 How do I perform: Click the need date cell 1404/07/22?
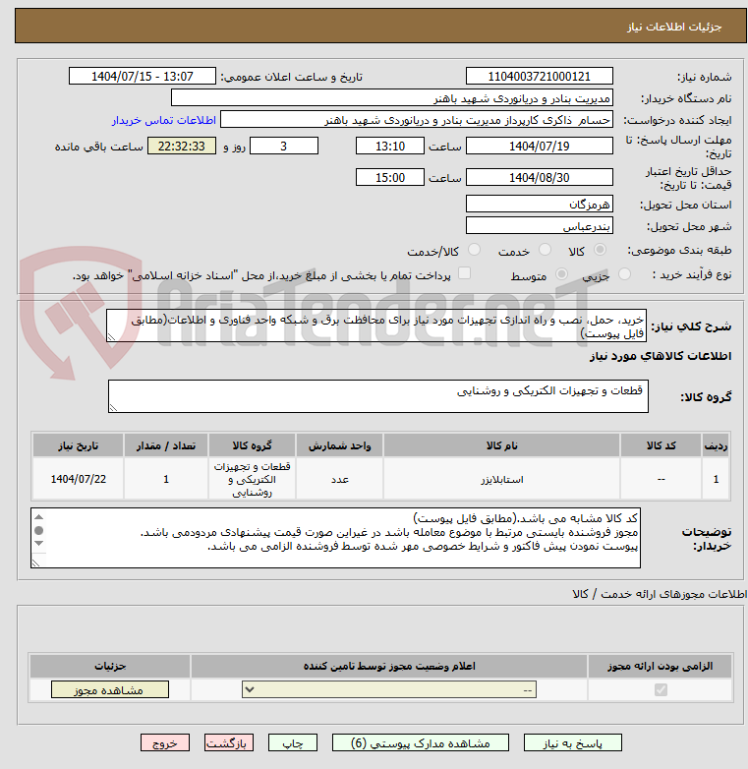79,479
